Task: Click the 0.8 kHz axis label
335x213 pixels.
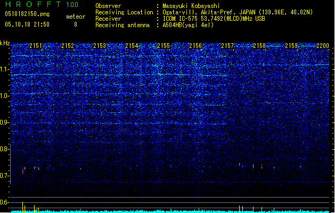Action: 5,149
